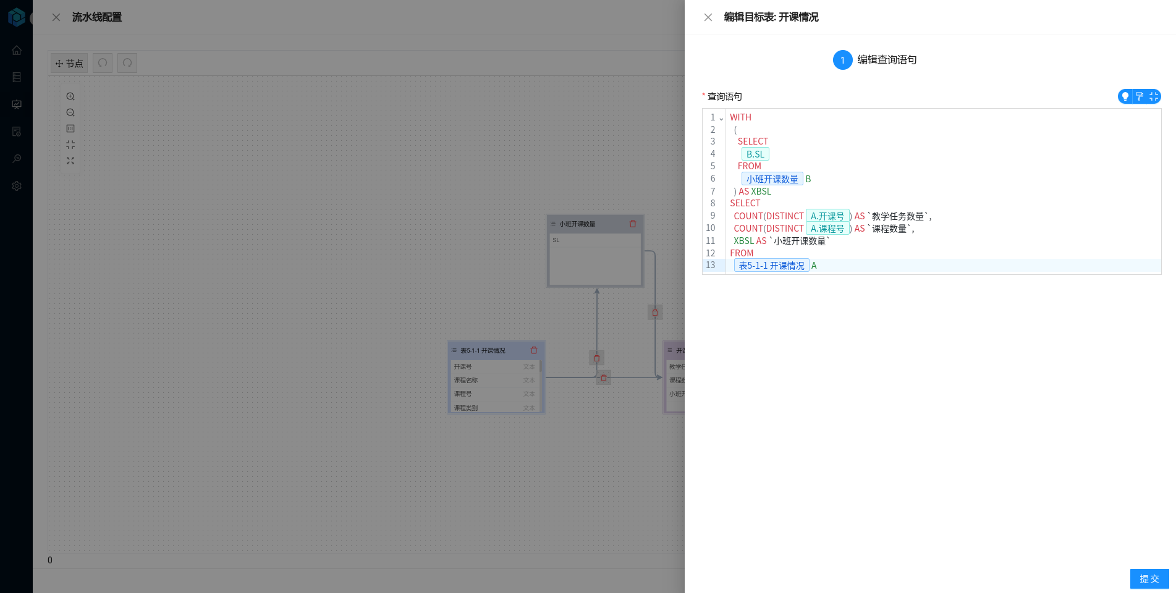The image size is (1176, 593).
Task: Click step 1 编辑查询语句 indicator
Action: coord(875,60)
